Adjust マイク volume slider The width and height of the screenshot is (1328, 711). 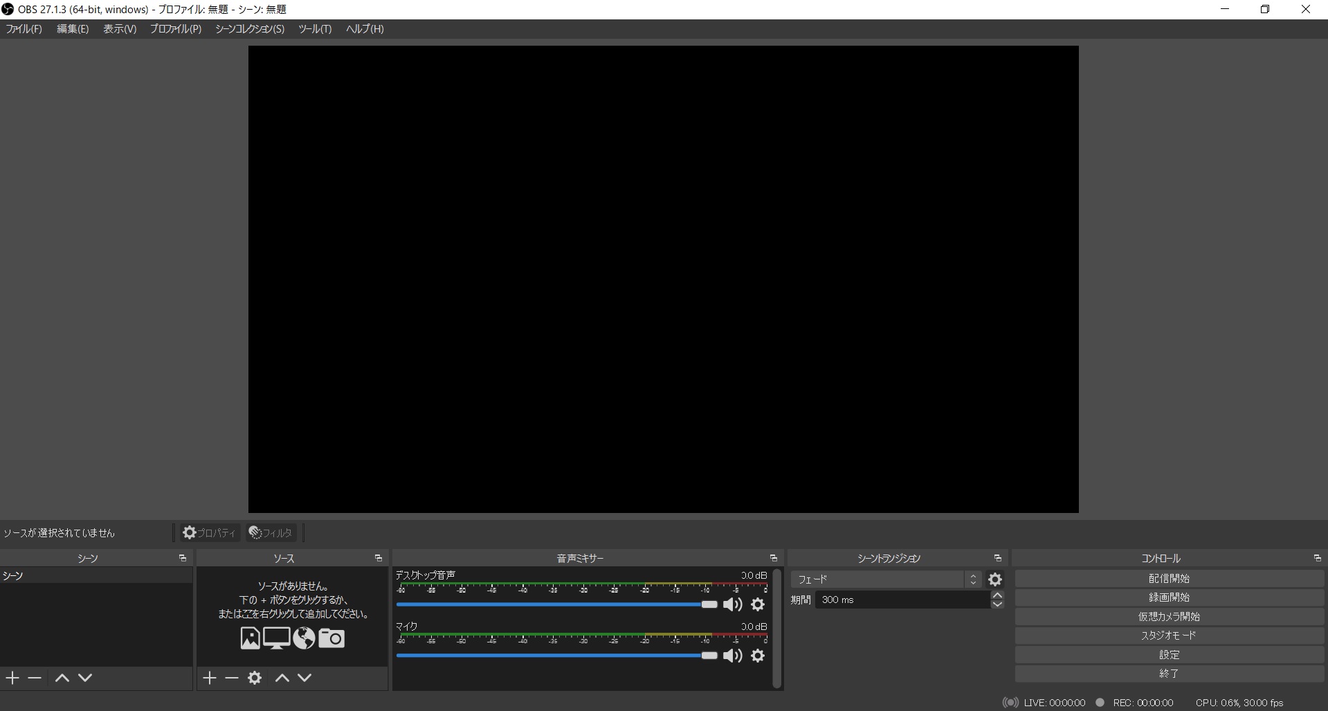click(x=557, y=656)
